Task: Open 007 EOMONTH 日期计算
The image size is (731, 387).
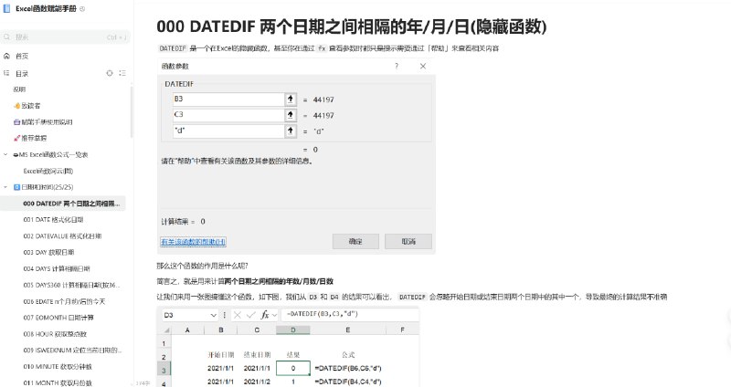Action: point(58,318)
